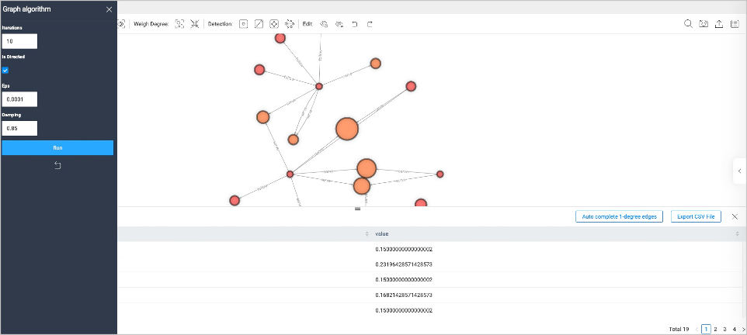The width and height of the screenshot is (747, 335).
Task: Select the largest orange node in graph
Action: (347, 129)
